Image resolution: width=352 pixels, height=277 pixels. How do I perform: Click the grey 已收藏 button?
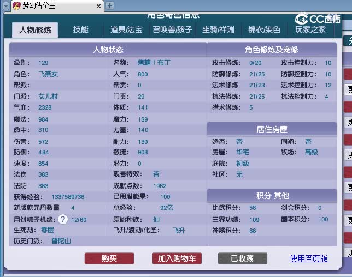coord(243,258)
